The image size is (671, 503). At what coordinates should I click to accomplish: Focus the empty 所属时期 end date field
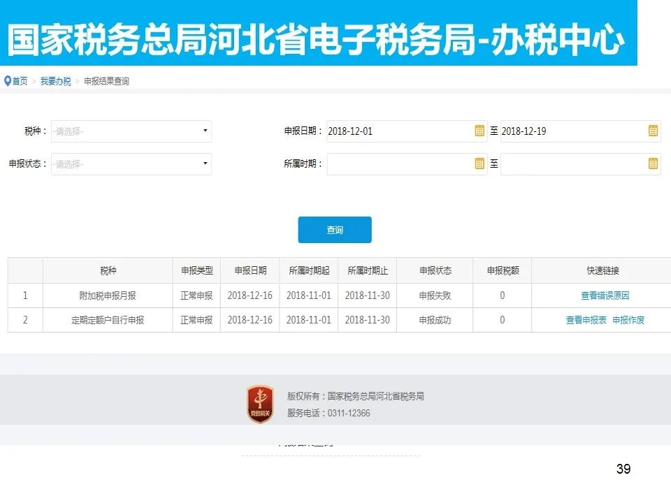pyautogui.click(x=580, y=163)
